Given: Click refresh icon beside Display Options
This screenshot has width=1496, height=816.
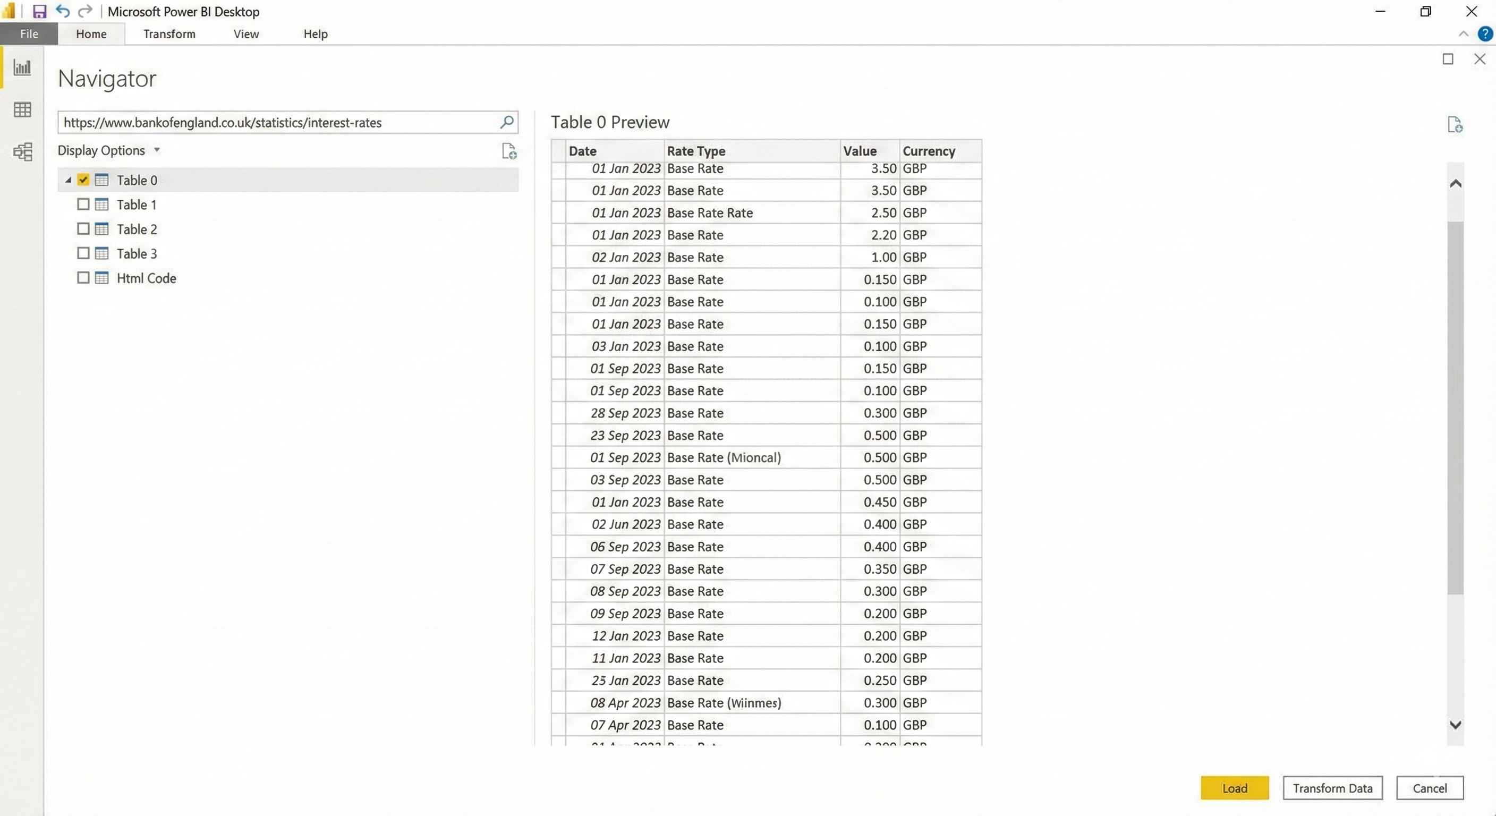Looking at the screenshot, I should (x=509, y=151).
